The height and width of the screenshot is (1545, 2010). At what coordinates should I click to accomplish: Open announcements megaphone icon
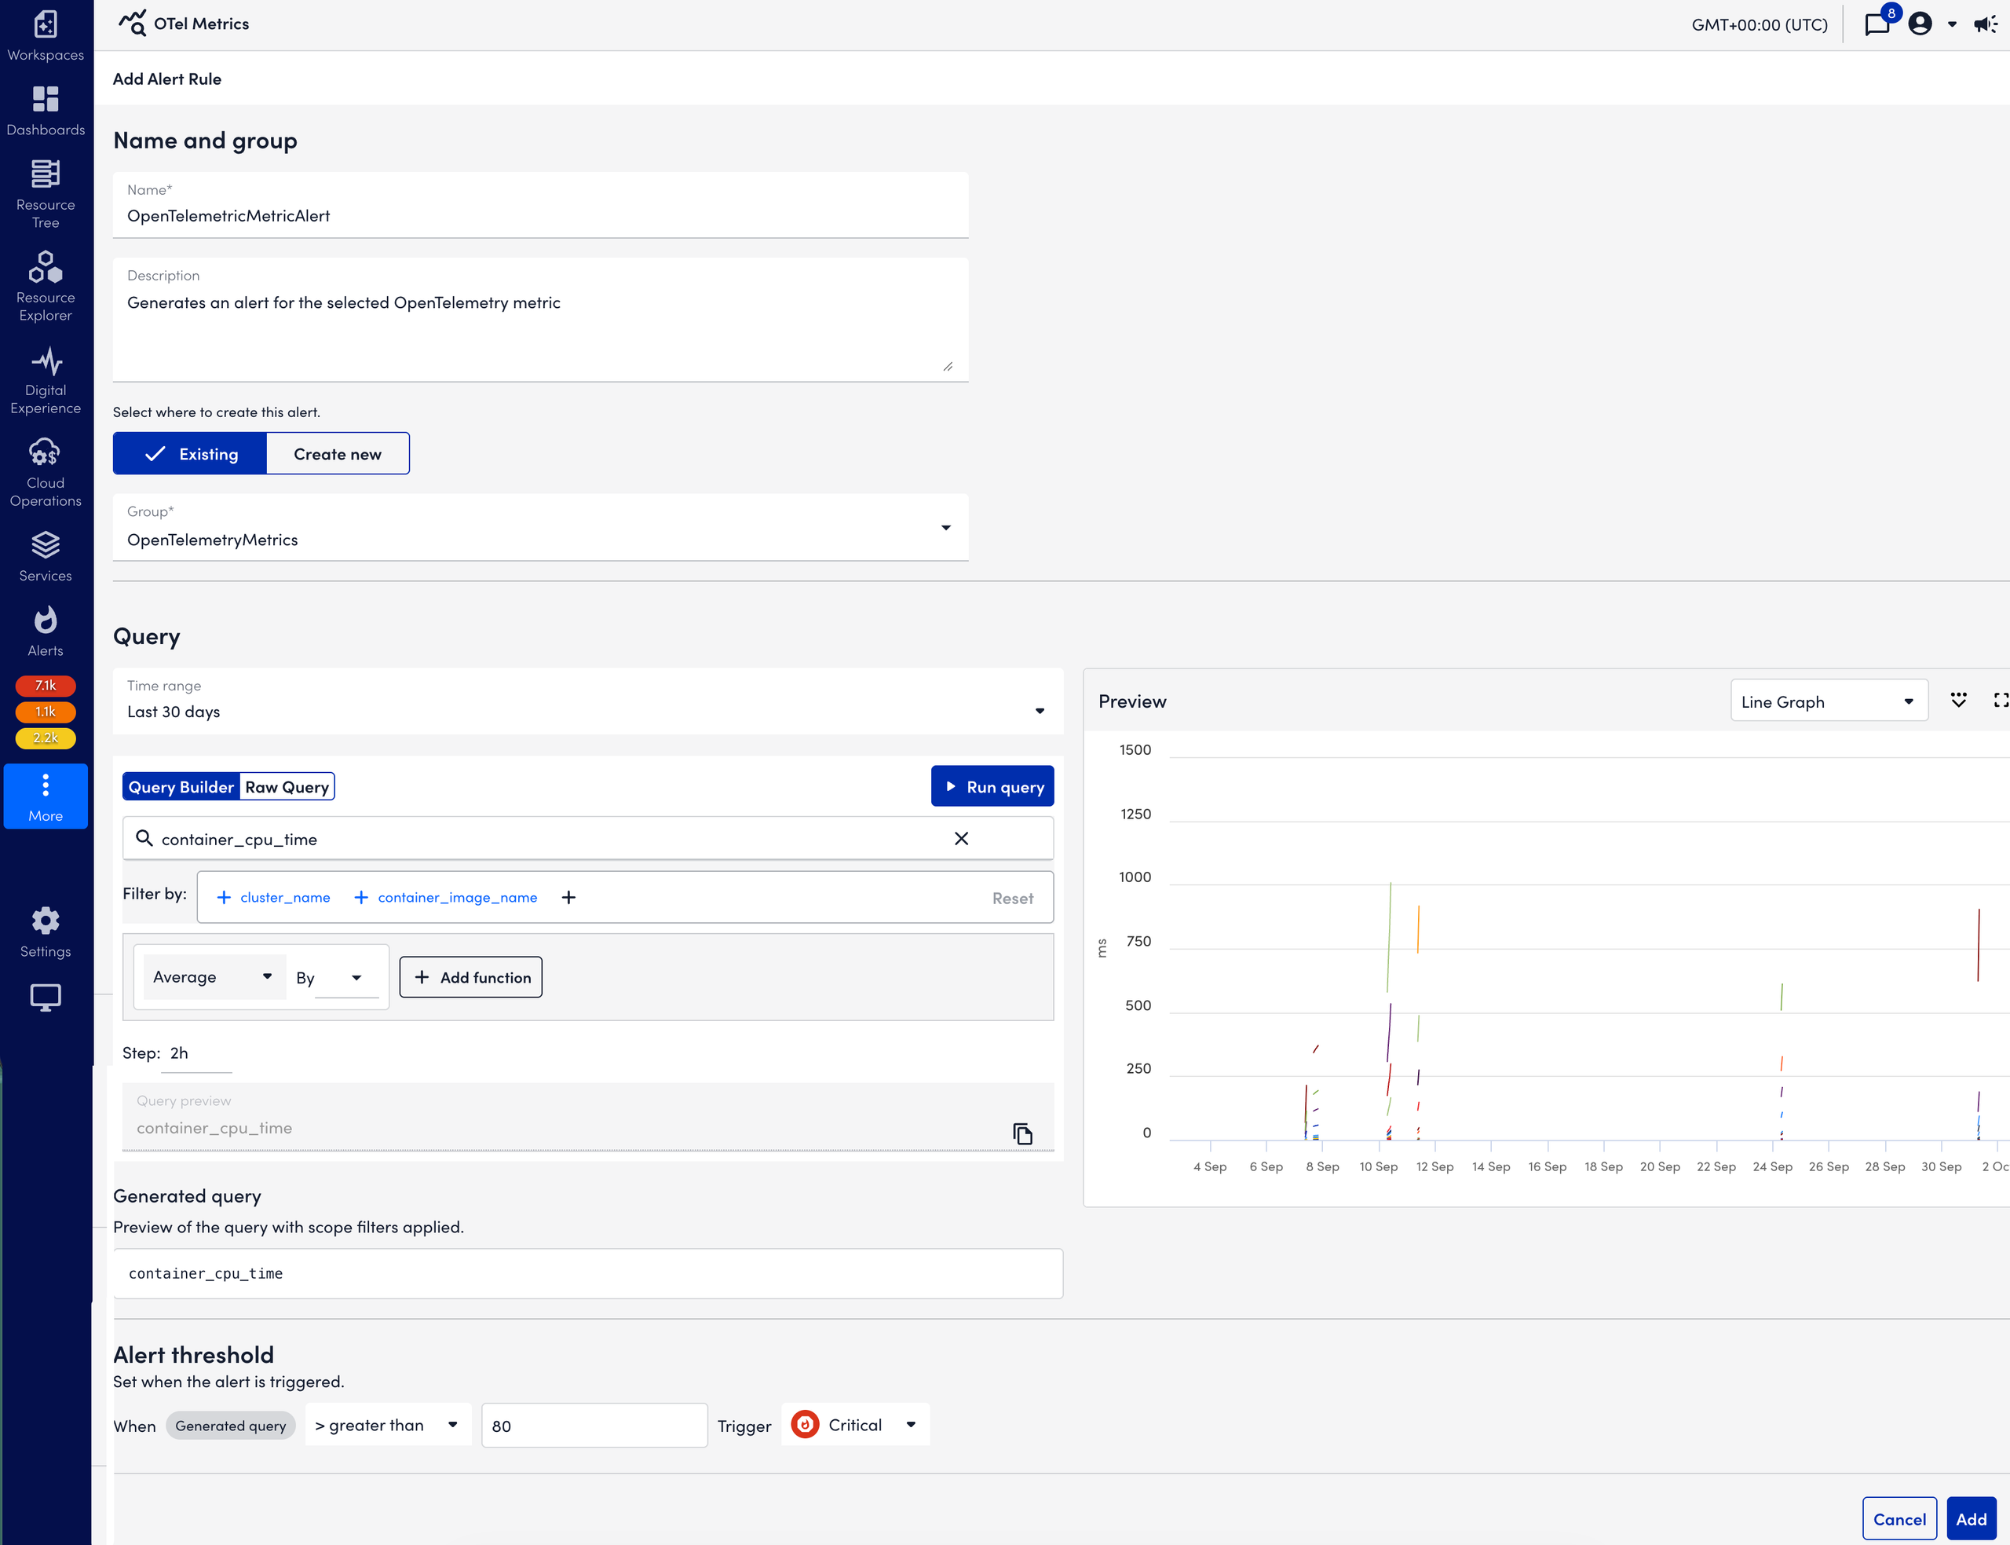[x=1985, y=24]
